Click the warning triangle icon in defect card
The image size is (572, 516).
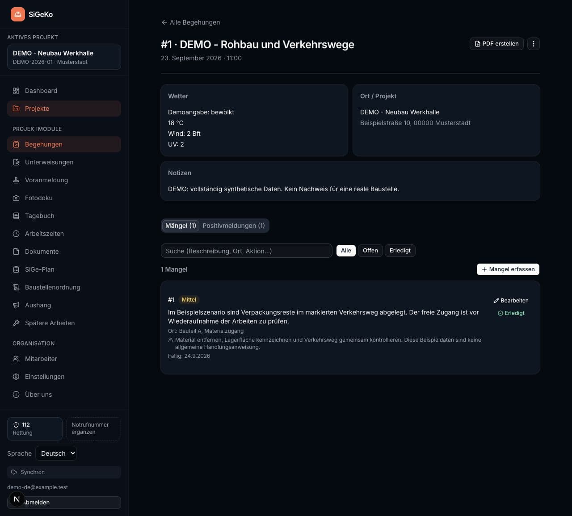pyautogui.click(x=171, y=340)
